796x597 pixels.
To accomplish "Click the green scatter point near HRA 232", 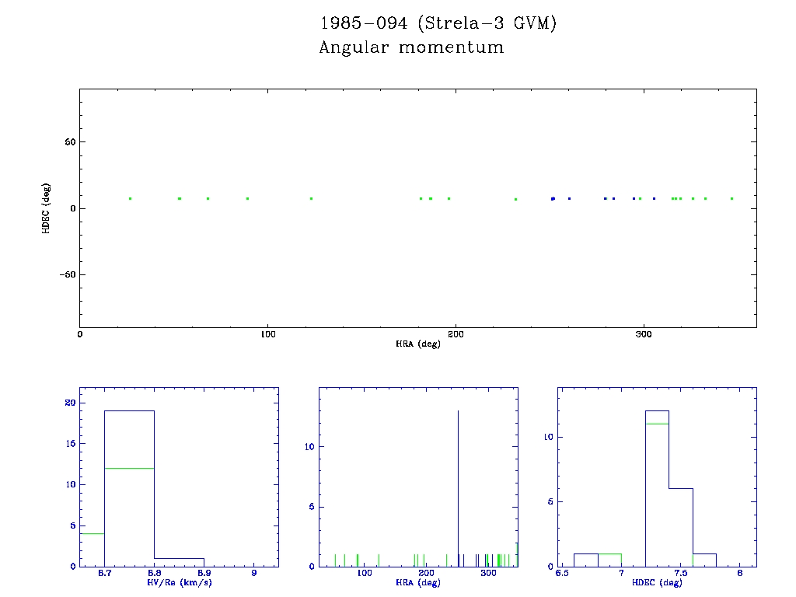I will click(x=515, y=199).
